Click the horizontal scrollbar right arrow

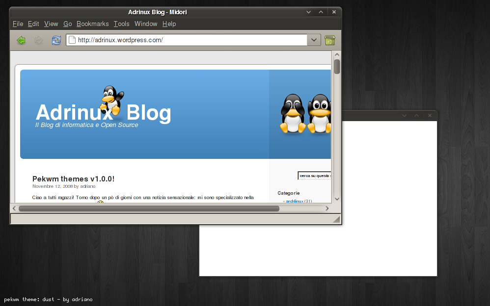(327, 208)
